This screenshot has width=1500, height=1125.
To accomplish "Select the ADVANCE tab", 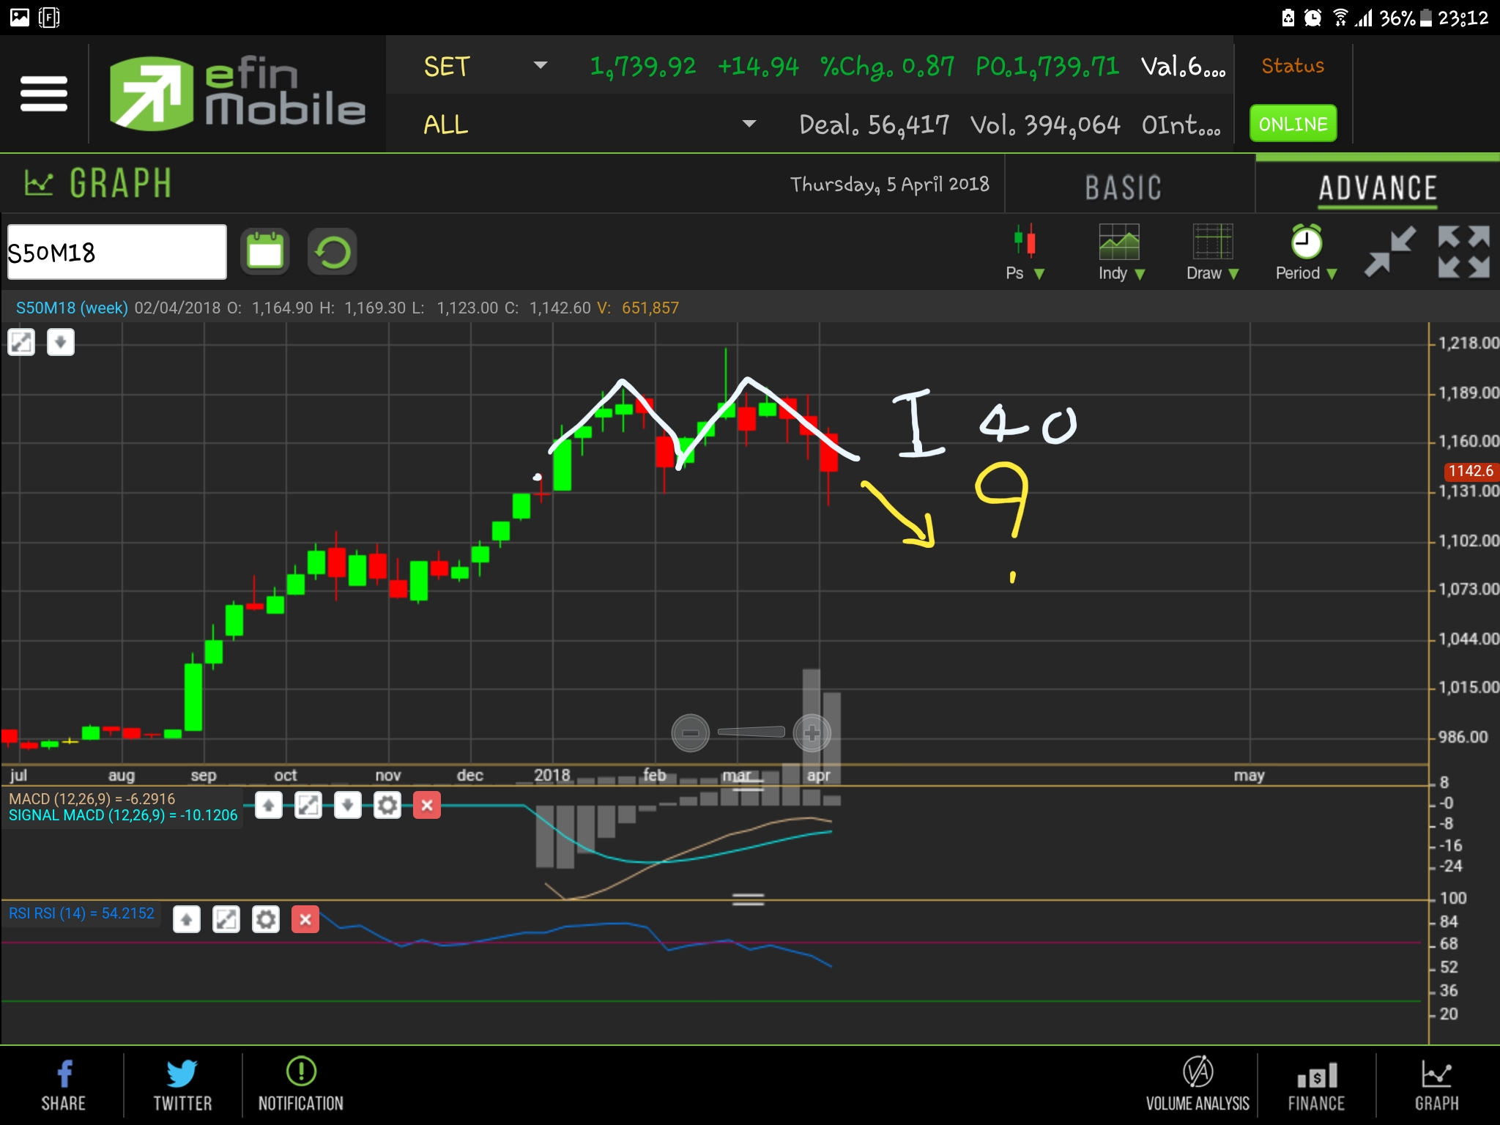I will (1377, 187).
